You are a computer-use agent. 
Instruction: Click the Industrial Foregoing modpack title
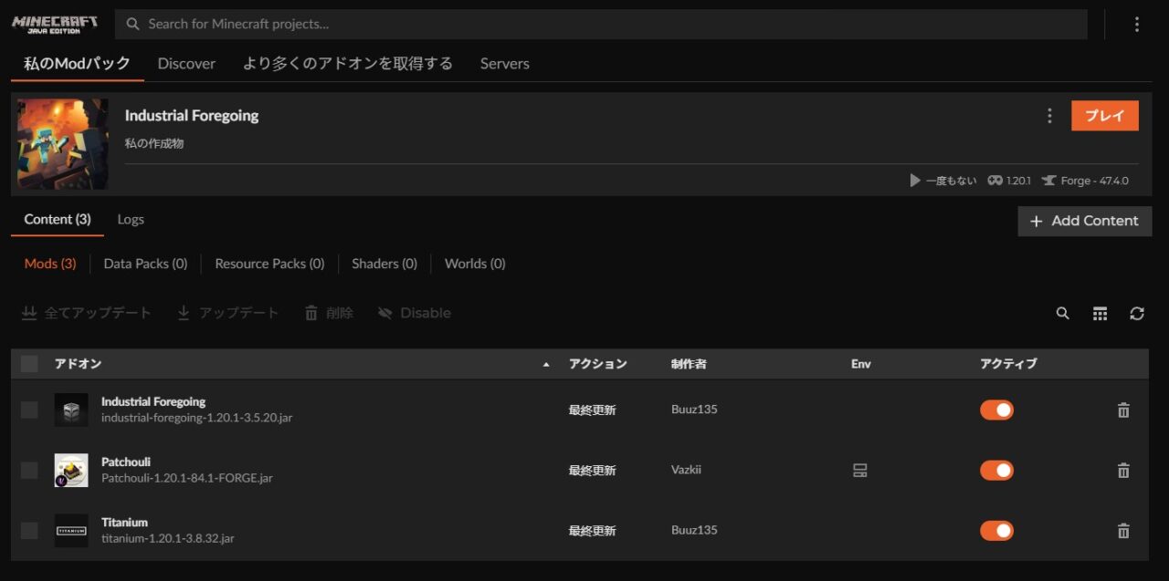click(x=192, y=116)
